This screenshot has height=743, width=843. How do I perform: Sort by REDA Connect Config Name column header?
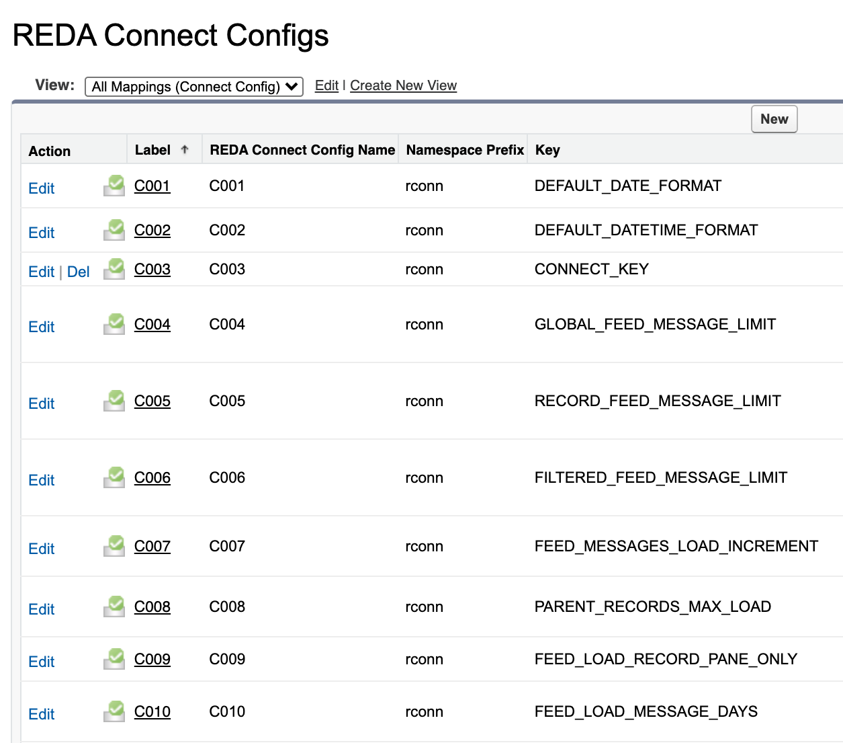click(302, 150)
